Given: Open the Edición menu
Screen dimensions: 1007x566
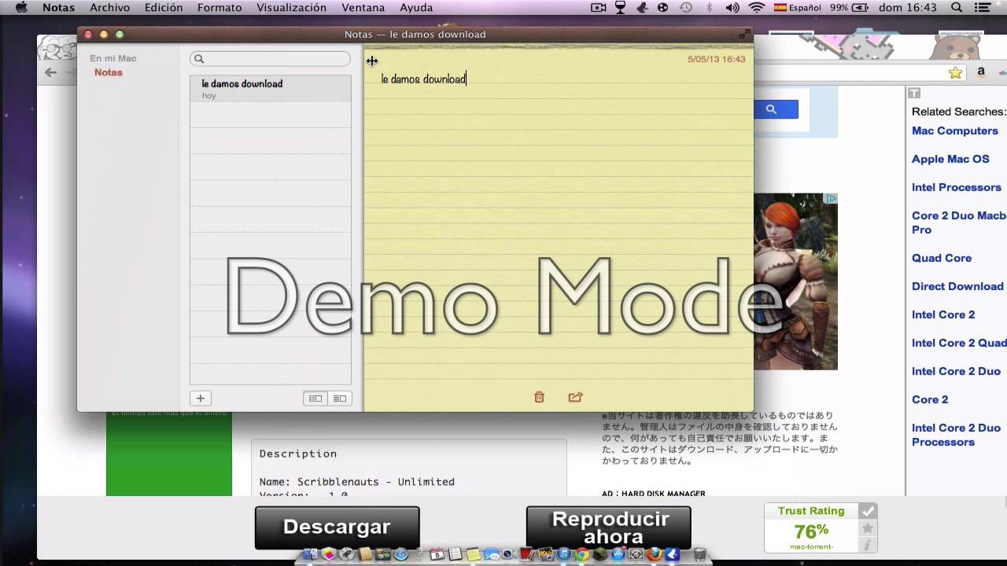Looking at the screenshot, I should 164,8.
